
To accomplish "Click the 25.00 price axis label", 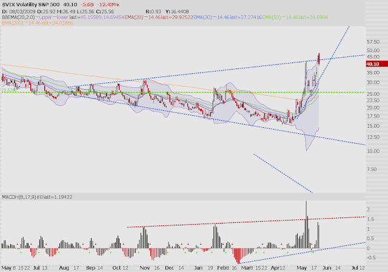I will pyautogui.click(x=373, y=94).
